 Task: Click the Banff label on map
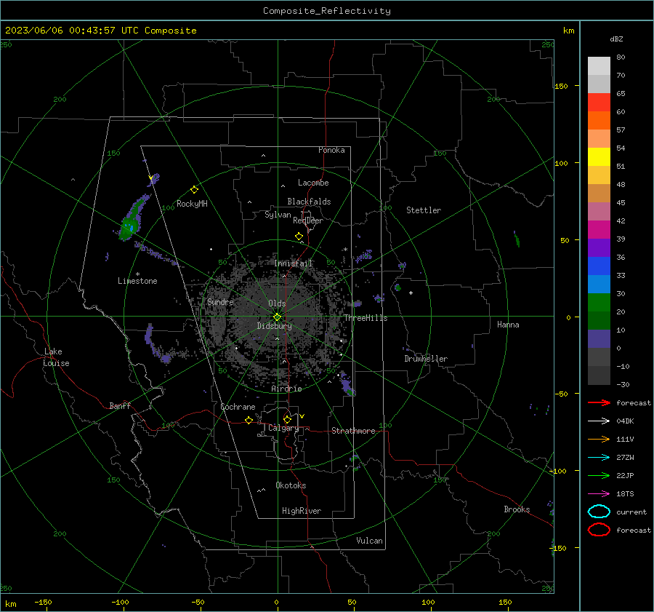(120, 405)
